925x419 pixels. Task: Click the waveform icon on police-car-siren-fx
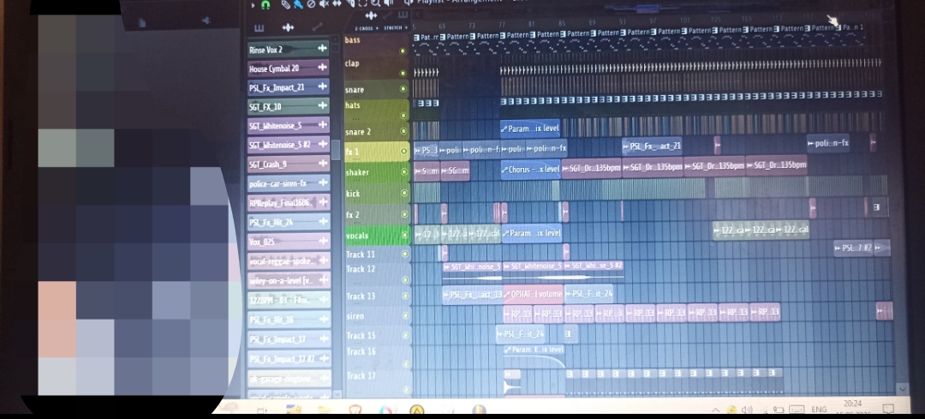323,183
